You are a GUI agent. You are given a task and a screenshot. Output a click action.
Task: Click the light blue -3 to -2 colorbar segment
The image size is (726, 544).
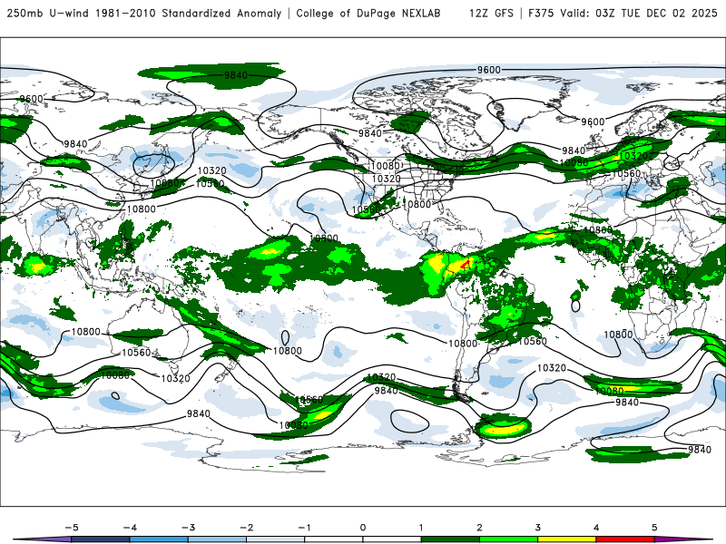click(217, 539)
